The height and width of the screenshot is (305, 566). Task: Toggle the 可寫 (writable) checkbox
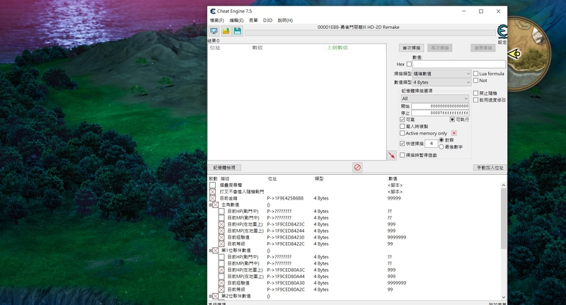click(x=402, y=120)
